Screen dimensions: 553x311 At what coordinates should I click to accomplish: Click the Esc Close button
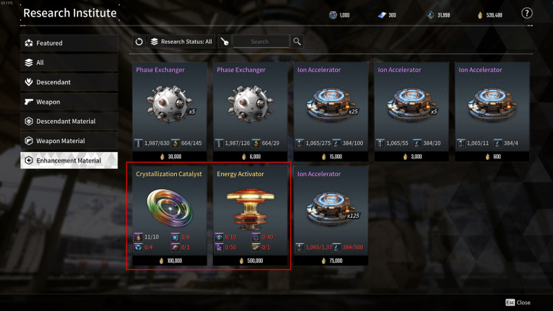click(518, 303)
